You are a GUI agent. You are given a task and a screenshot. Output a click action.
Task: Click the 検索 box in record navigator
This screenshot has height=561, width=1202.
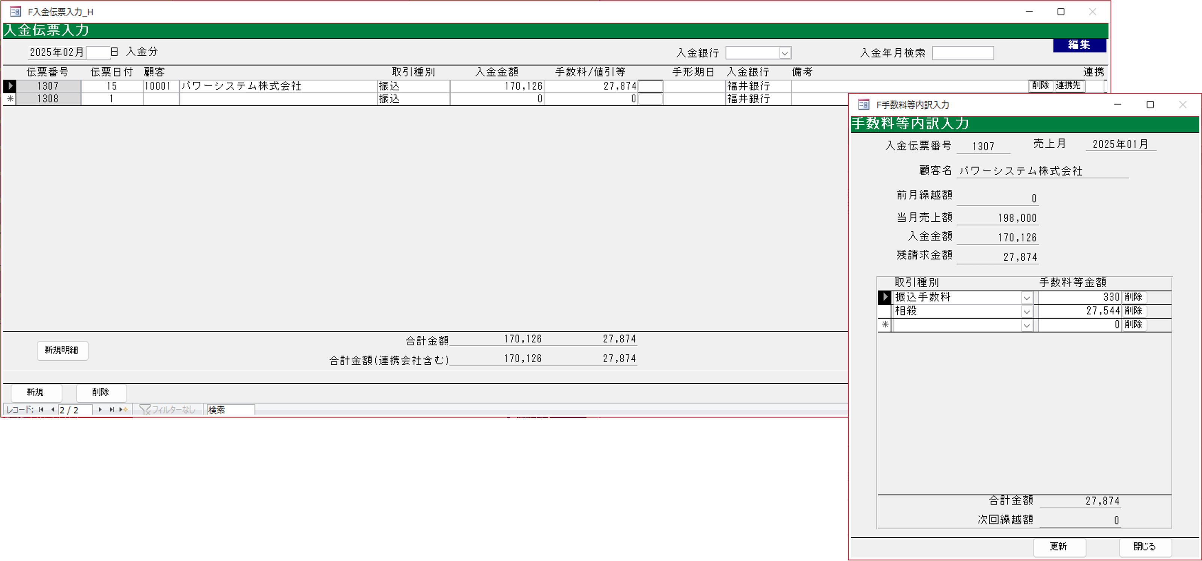pyautogui.click(x=230, y=410)
